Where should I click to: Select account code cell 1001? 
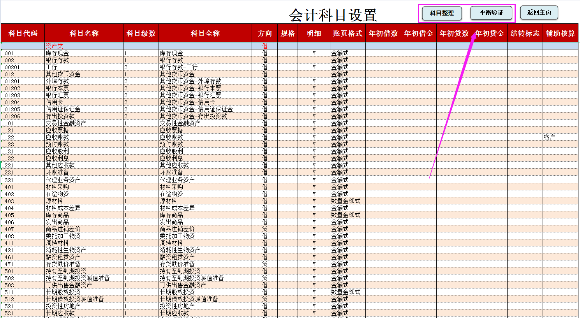(x=23, y=53)
